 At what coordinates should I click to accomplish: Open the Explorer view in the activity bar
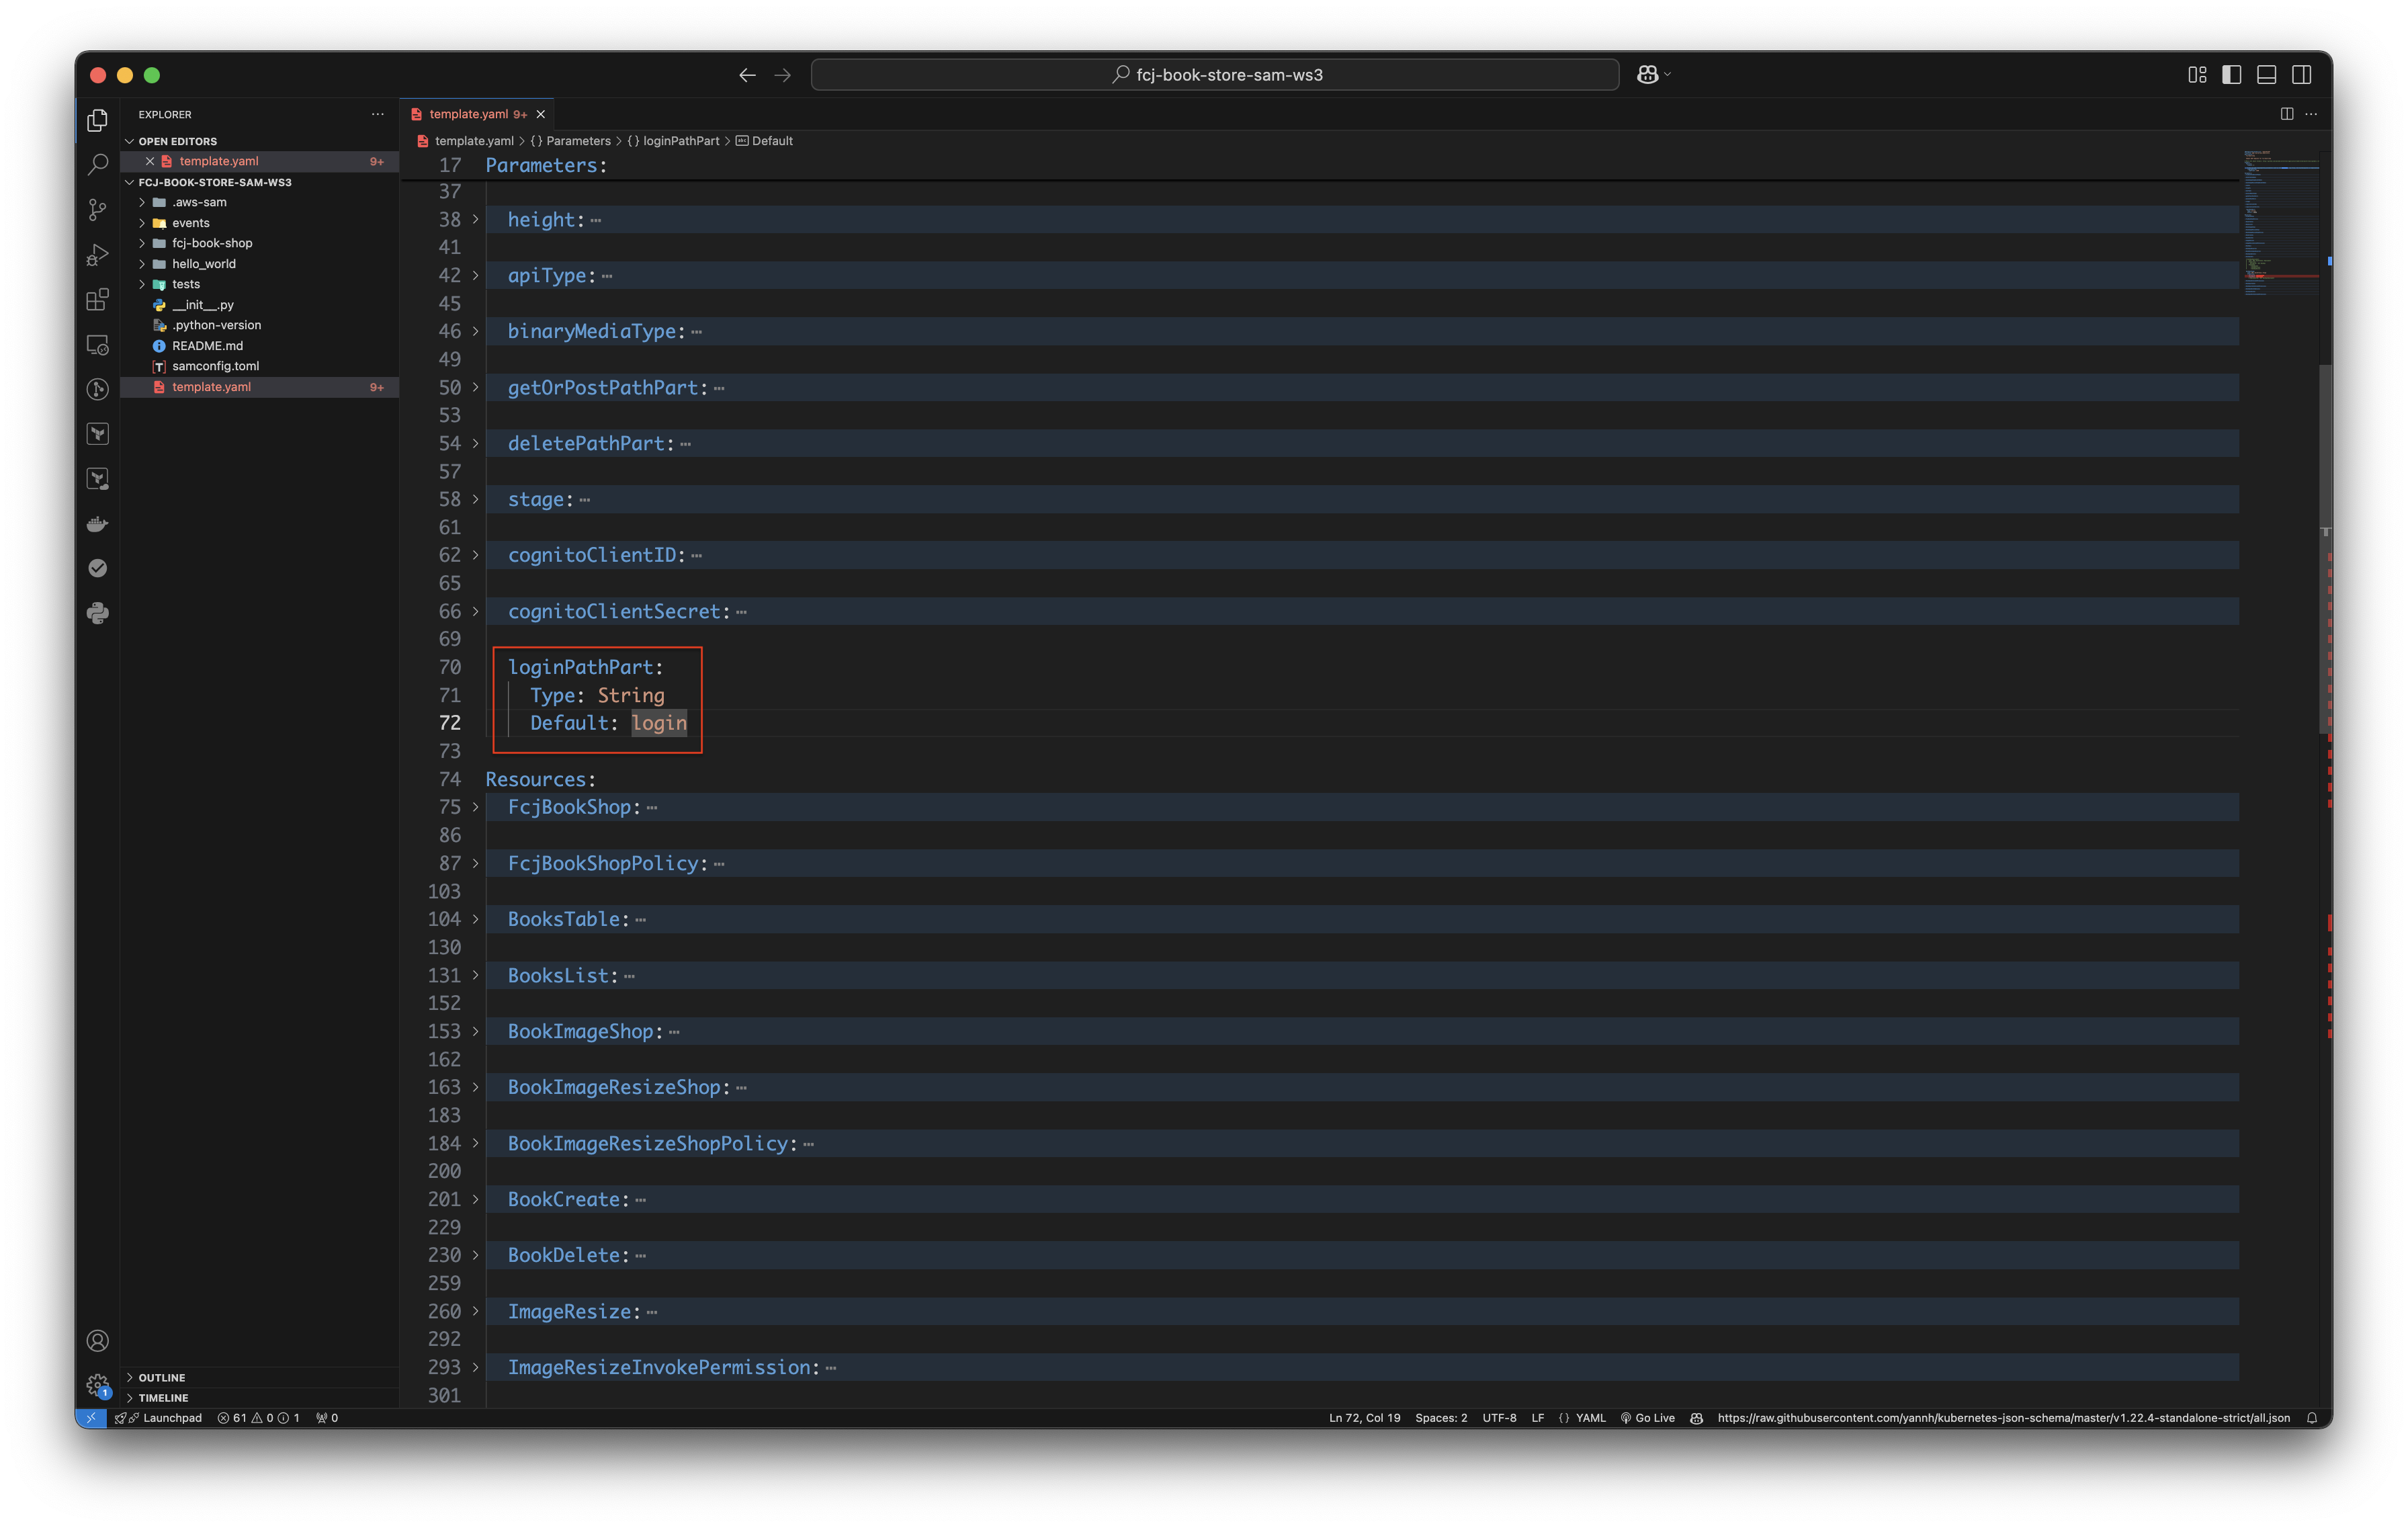(x=97, y=120)
